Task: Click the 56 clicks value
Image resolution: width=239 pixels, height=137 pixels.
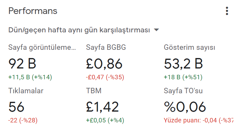Action: (16, 107)
